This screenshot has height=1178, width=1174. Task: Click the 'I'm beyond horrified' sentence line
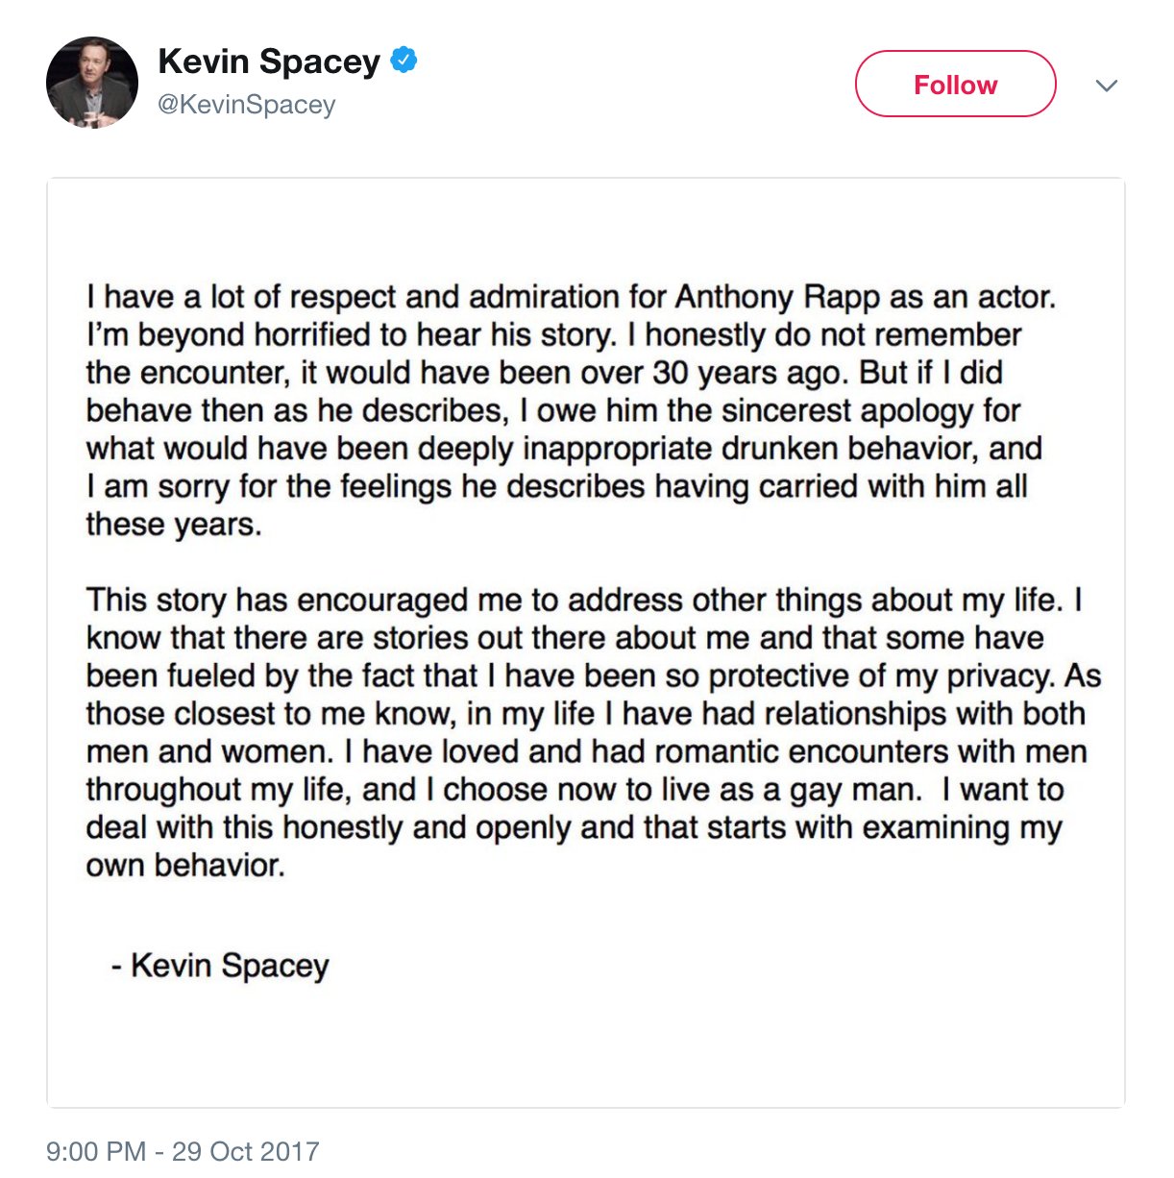tap(553, 334)
